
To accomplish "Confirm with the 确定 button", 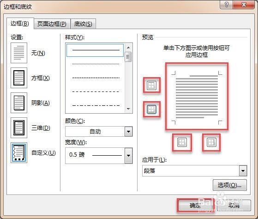I will click(195, 205).
